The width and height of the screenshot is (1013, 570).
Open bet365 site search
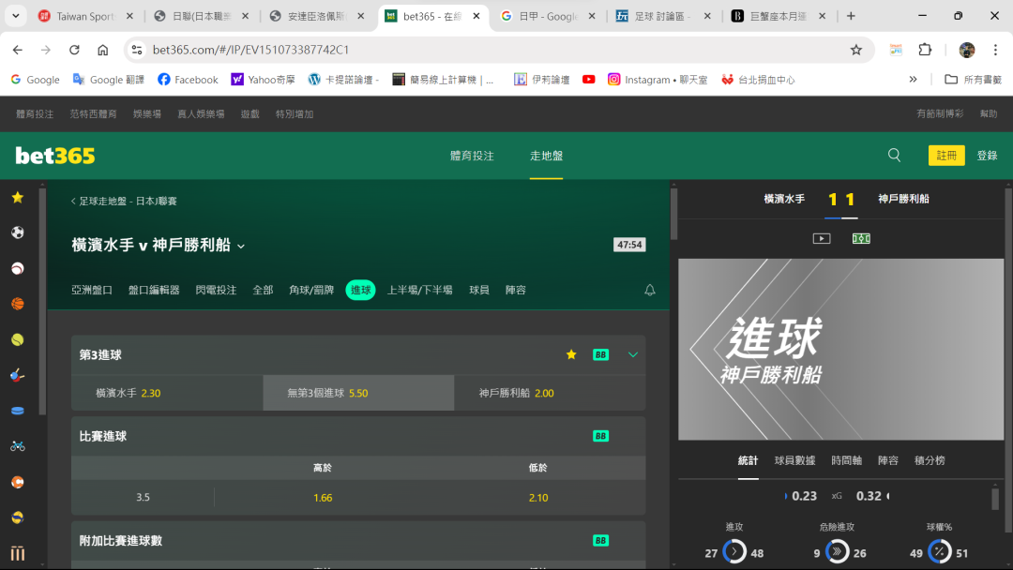coord(894,155)
